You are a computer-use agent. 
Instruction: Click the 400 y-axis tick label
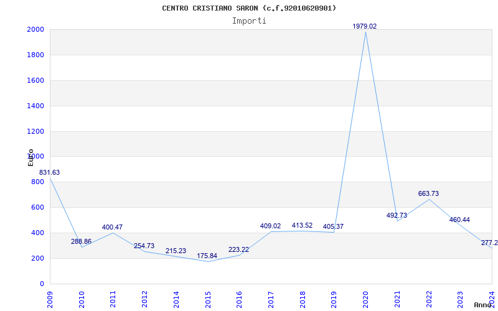click(38, 233)
